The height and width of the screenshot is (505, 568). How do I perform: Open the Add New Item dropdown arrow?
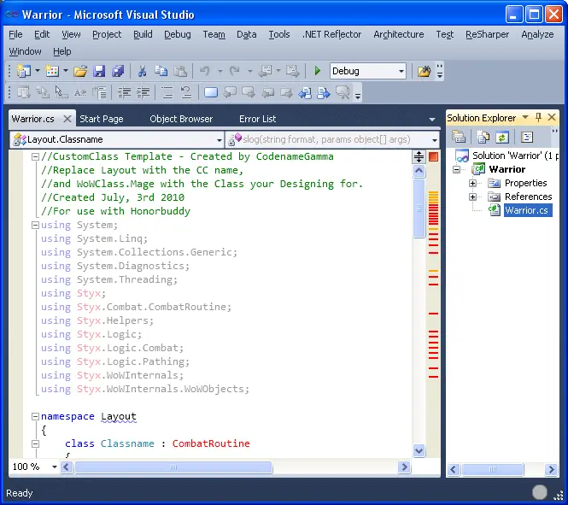coord(66,71)
